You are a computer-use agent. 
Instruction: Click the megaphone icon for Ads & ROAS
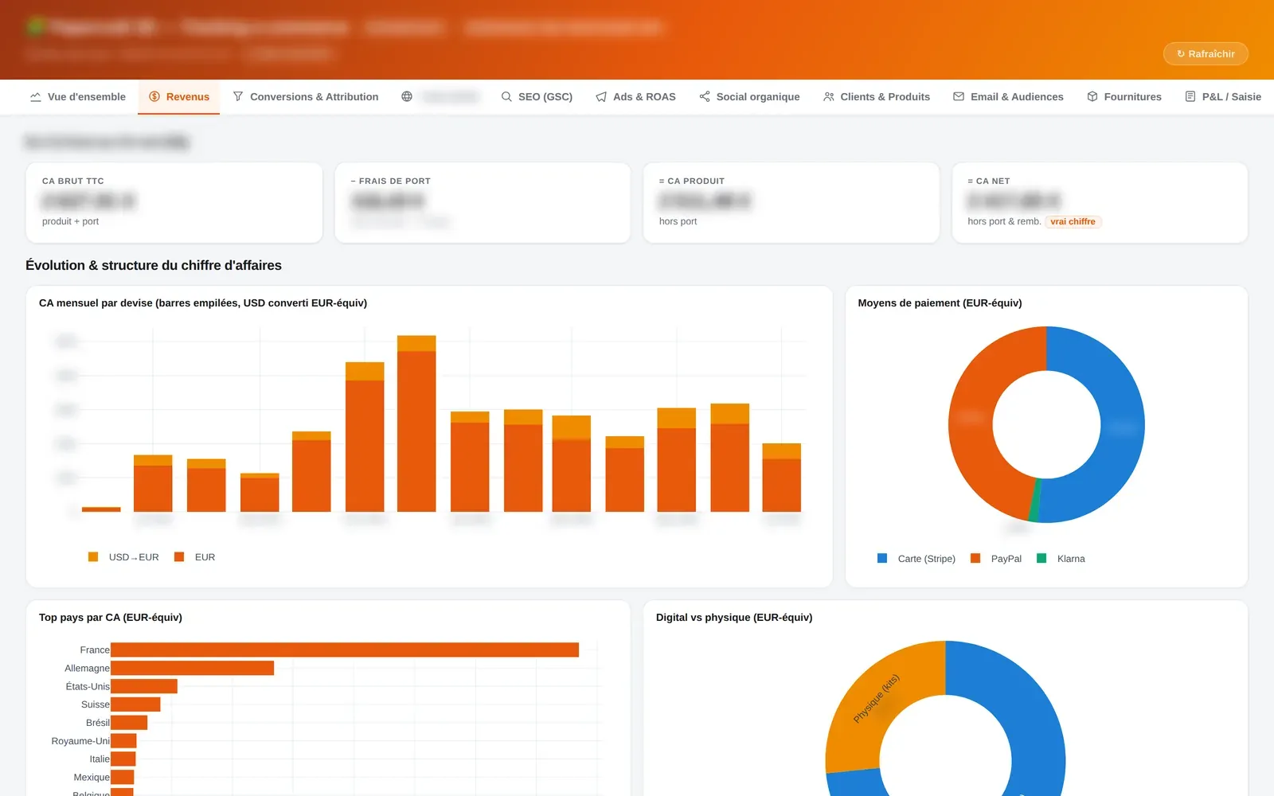pos(601,96)
